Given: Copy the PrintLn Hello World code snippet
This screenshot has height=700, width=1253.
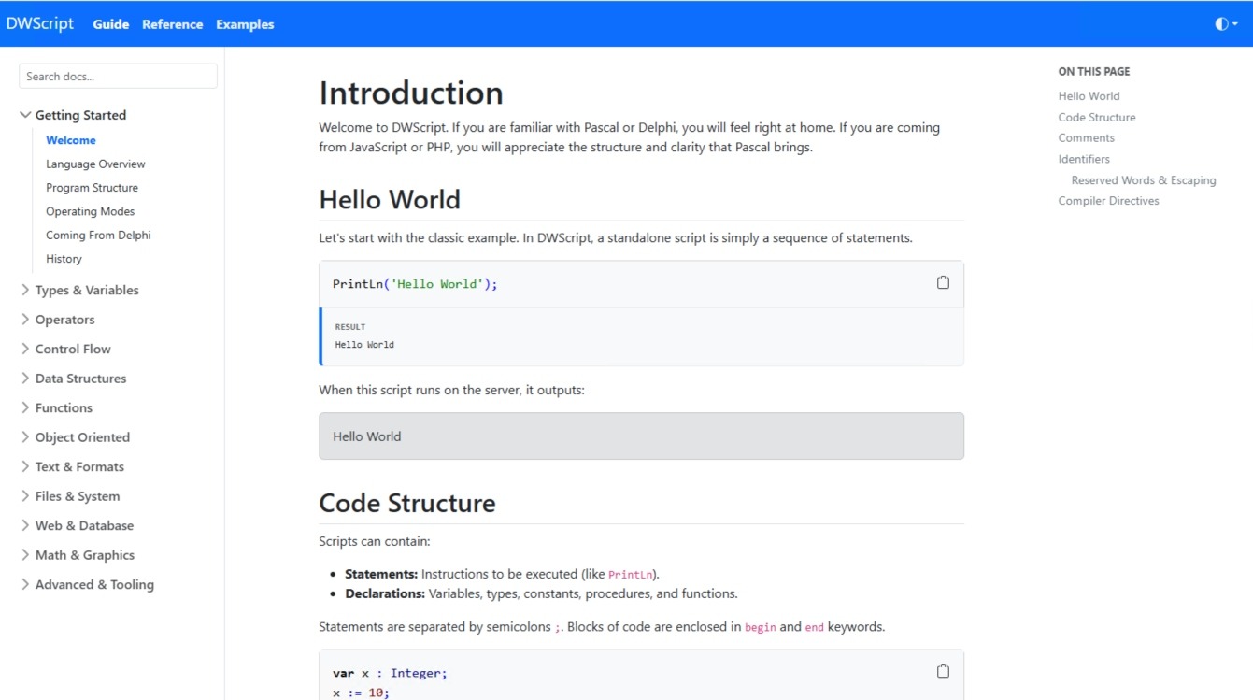Looking at the screenshot, I should [x=943, y=283].
